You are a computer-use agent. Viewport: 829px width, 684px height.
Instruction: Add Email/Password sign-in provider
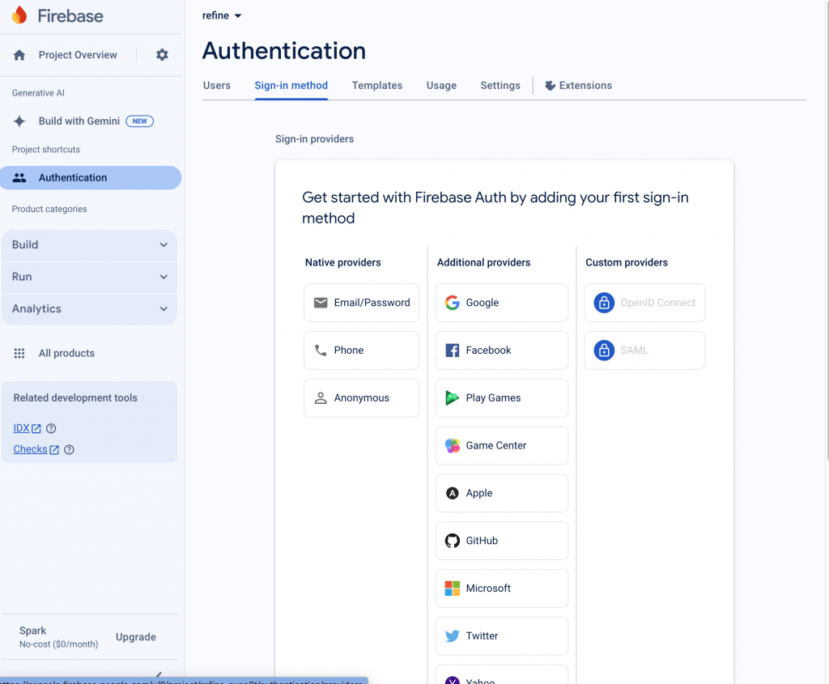[x=362, y=303]
